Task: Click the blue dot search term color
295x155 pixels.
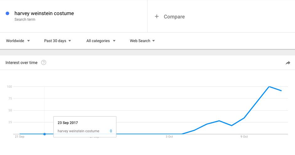Action: click(x=8, y=14)
